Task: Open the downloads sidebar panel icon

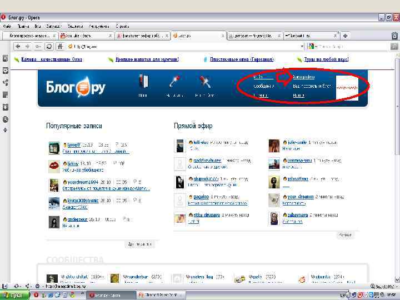Action: pyautogui.click(x=5, y=107)
